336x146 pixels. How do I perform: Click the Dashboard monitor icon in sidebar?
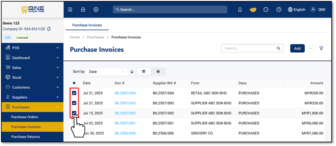coord(8,58)
